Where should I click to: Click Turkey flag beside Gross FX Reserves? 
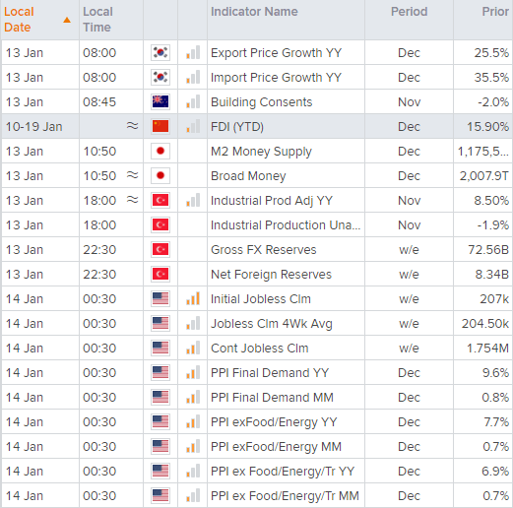coord(160,249)
